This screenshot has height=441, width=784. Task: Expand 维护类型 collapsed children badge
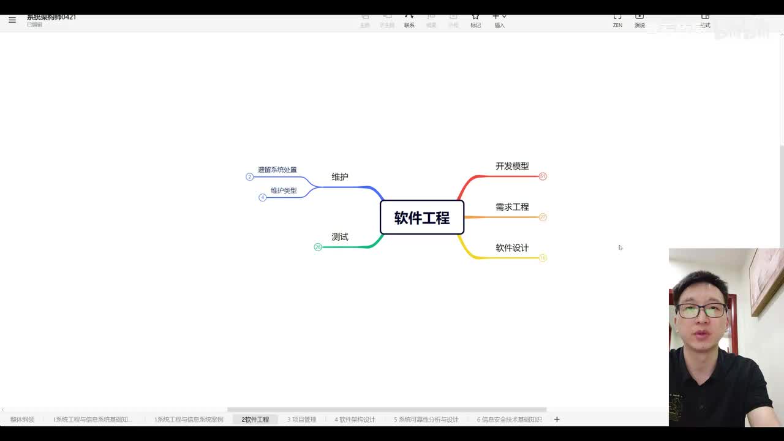[x=263, y=197]
